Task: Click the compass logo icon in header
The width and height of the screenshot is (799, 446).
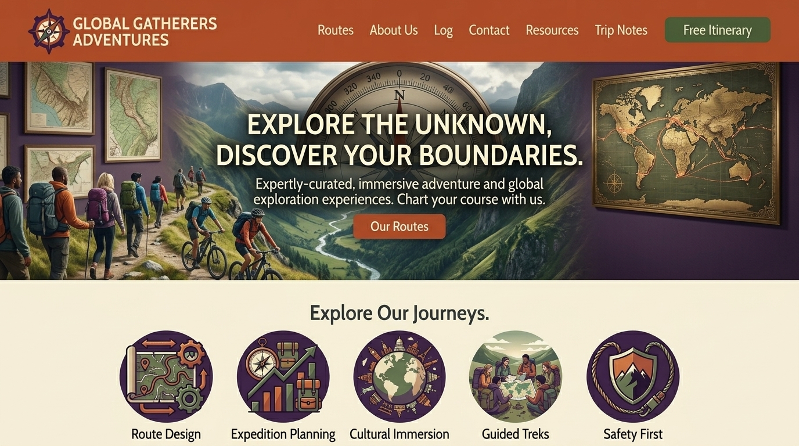Action: [49, 31]
